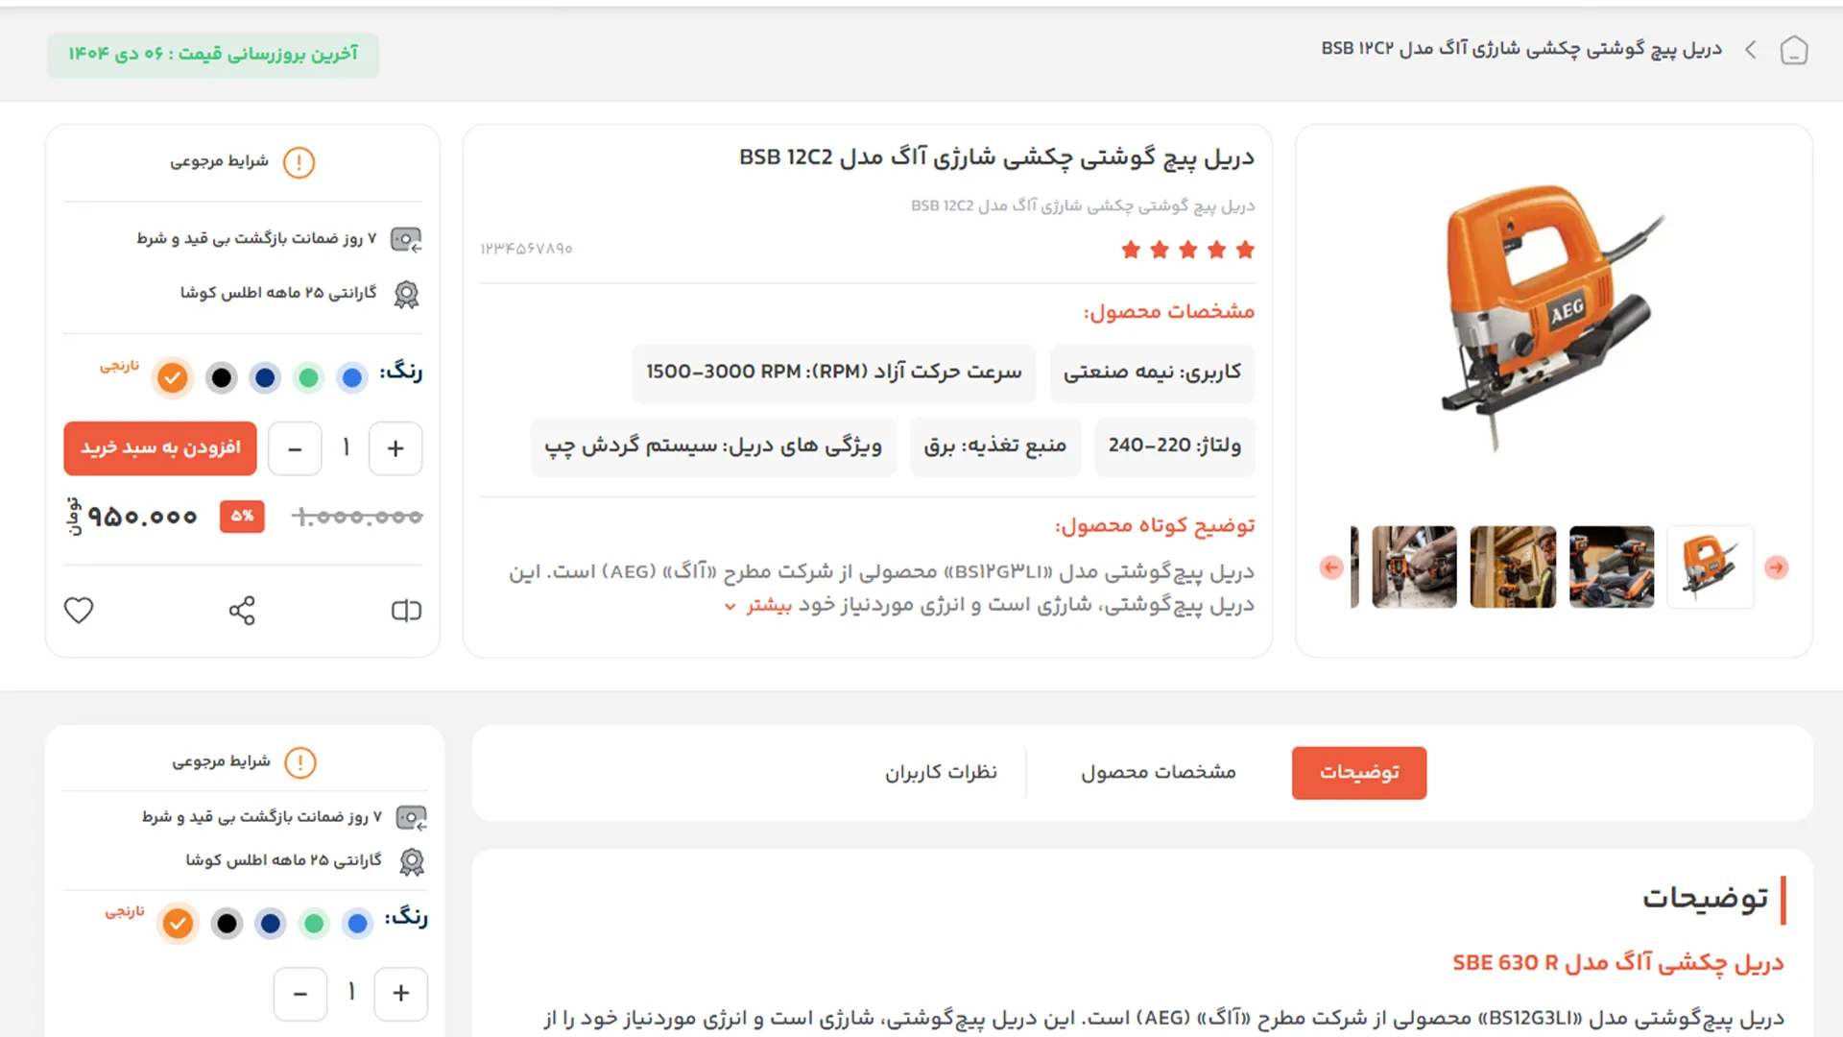Open the home icon in the breadcrumb
1843x1037 pixels.
(x=1793, y=50)
